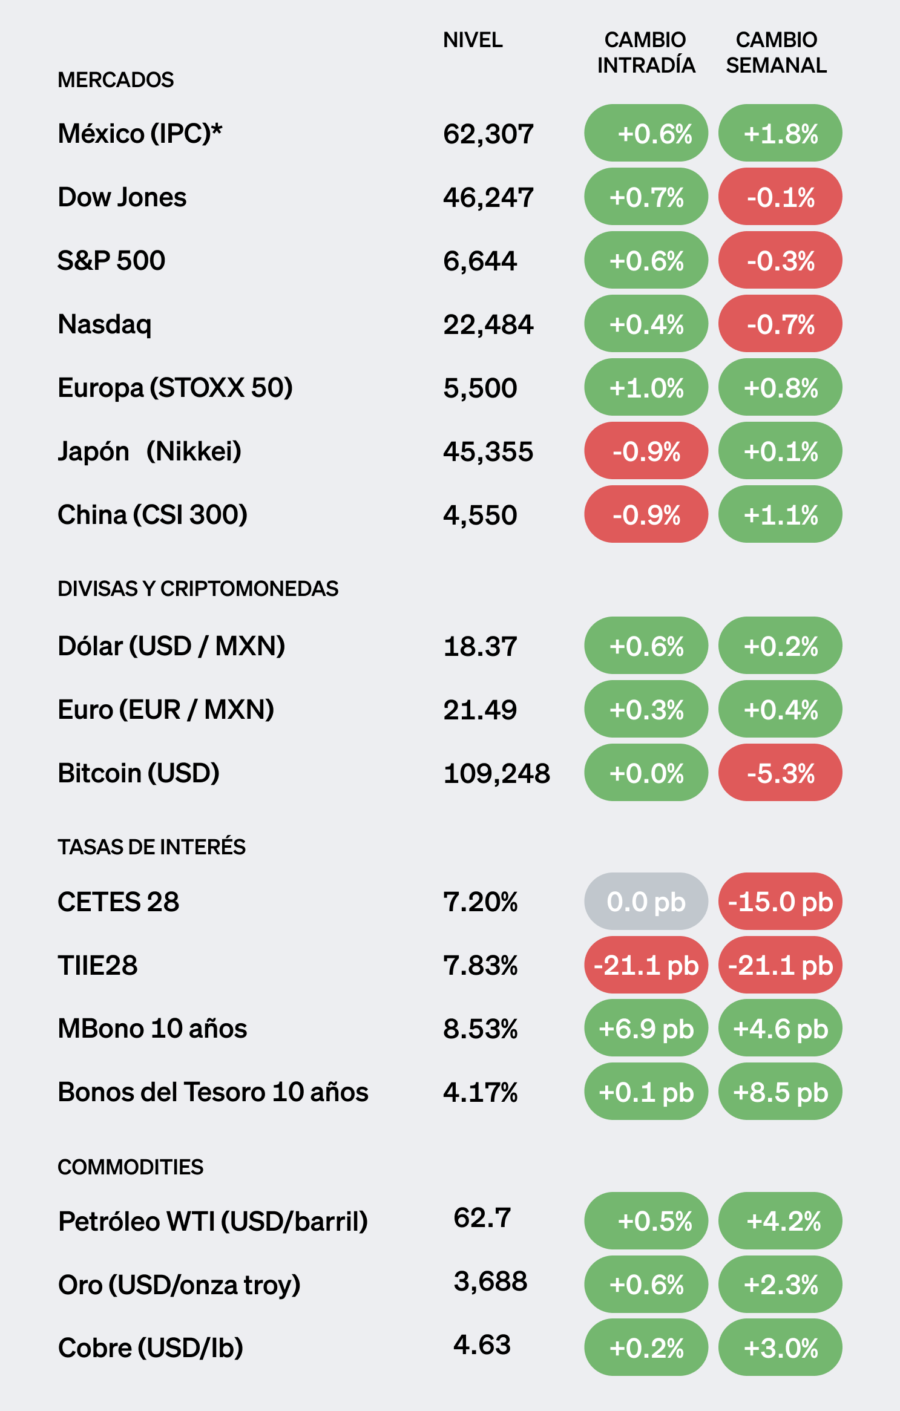Click the Bonos del Tesoro 10 años +8.5 pb badge
900x1411 pixels.
[x=780, y=1092]
